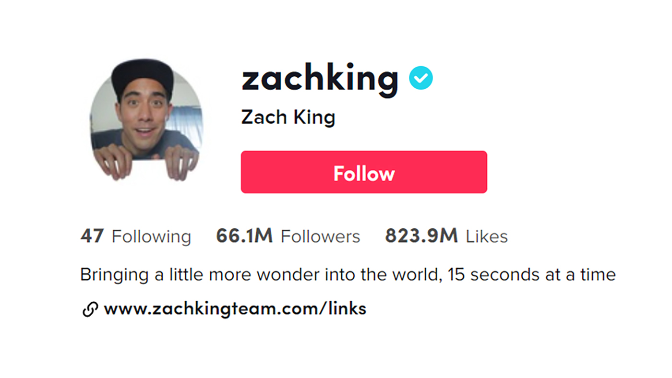Click "15 seconds" in the bio text
Viewport: 672px width, 378px height.
(x=498, y=275)
